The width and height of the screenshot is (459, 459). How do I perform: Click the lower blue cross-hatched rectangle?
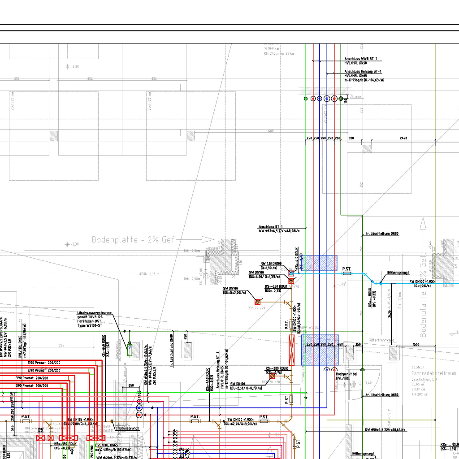click(x=320, y=350)
